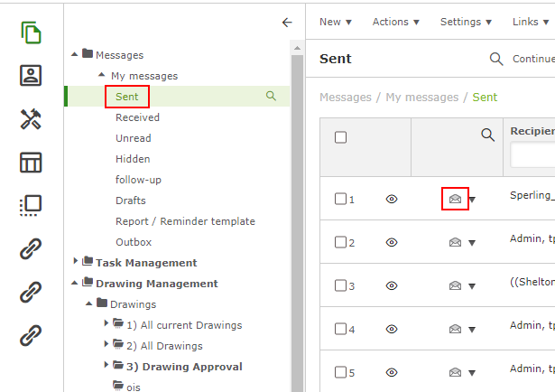Open the tools hammer-and-wrench sidebar icon
Screen dimensions: 555x392
[32, 119]
